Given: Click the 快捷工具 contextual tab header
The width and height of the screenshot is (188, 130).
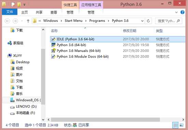Looking at the screenshot, I should pyautogui.click(x=70, y=5).
